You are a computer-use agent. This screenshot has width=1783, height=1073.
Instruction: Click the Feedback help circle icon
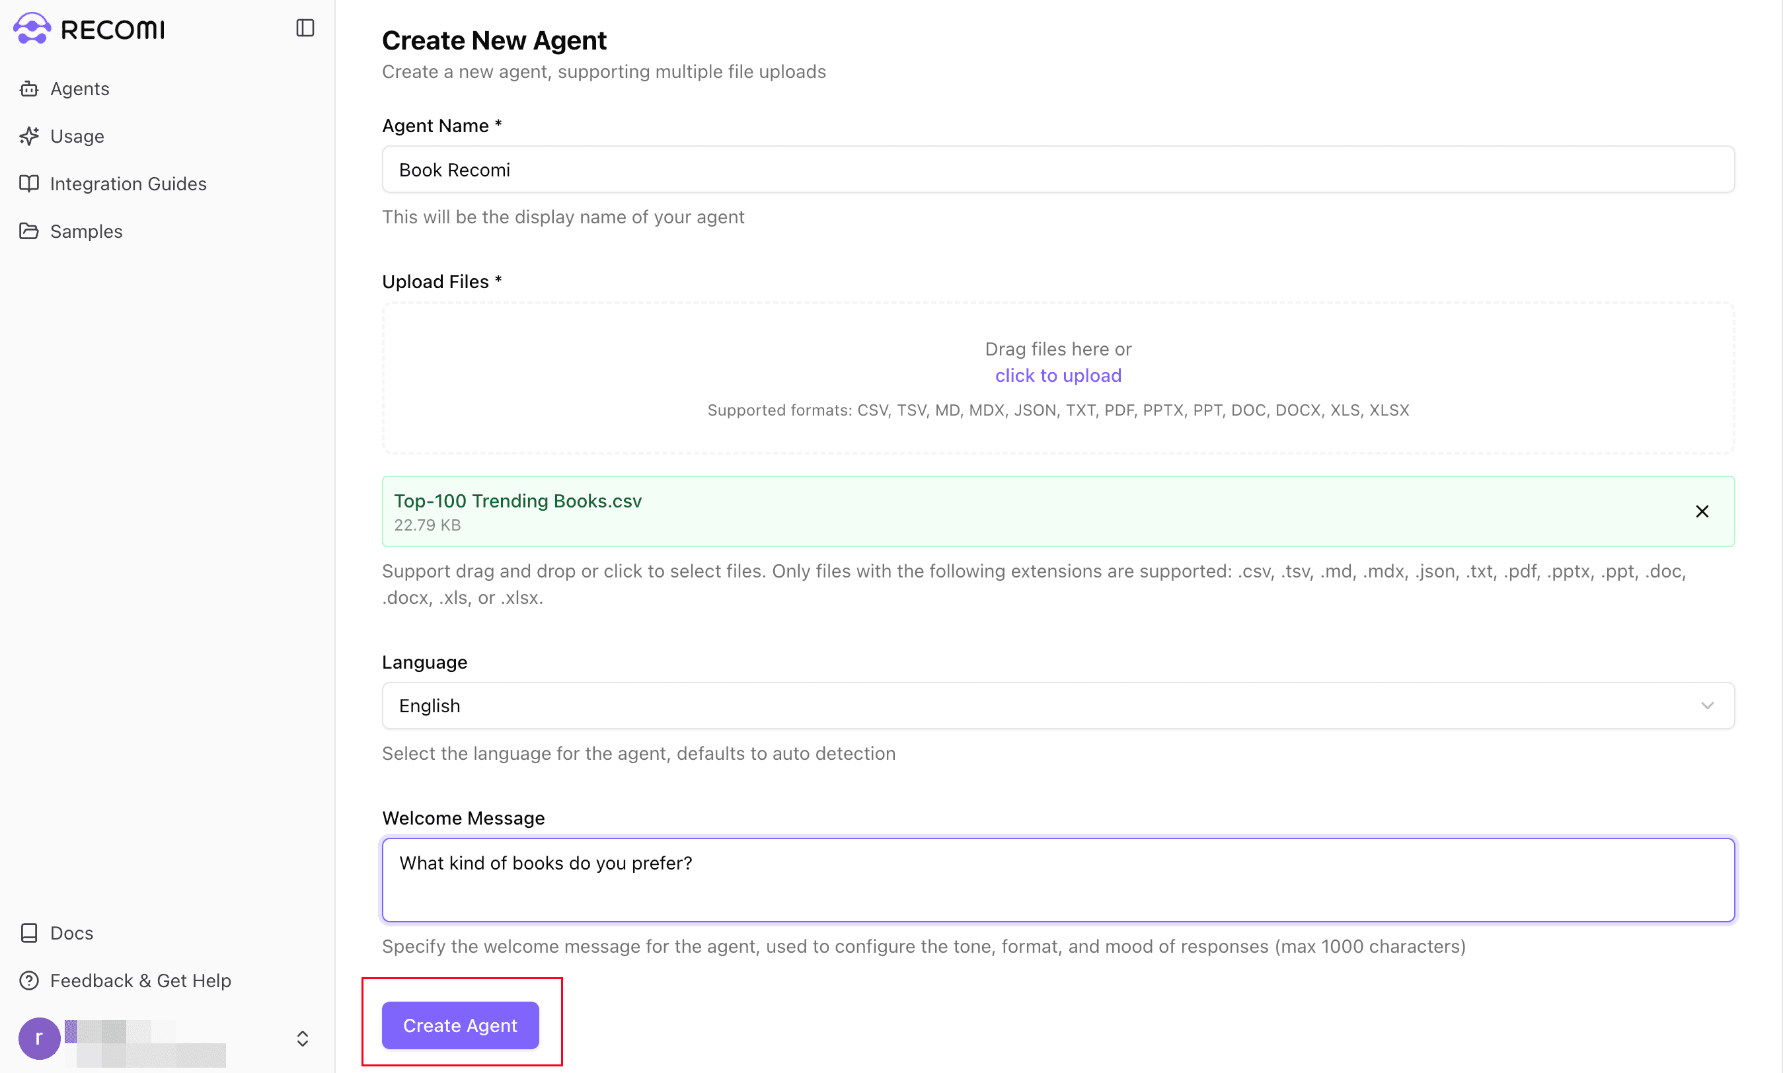[29, 980]
